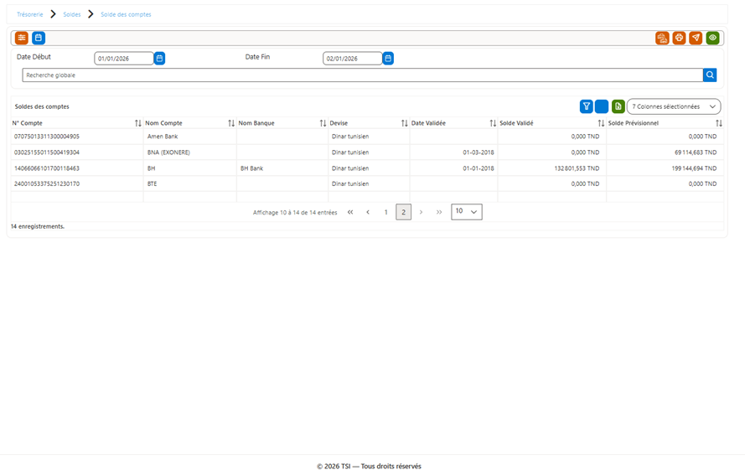Toggle sorting on the Devise column

404,123
